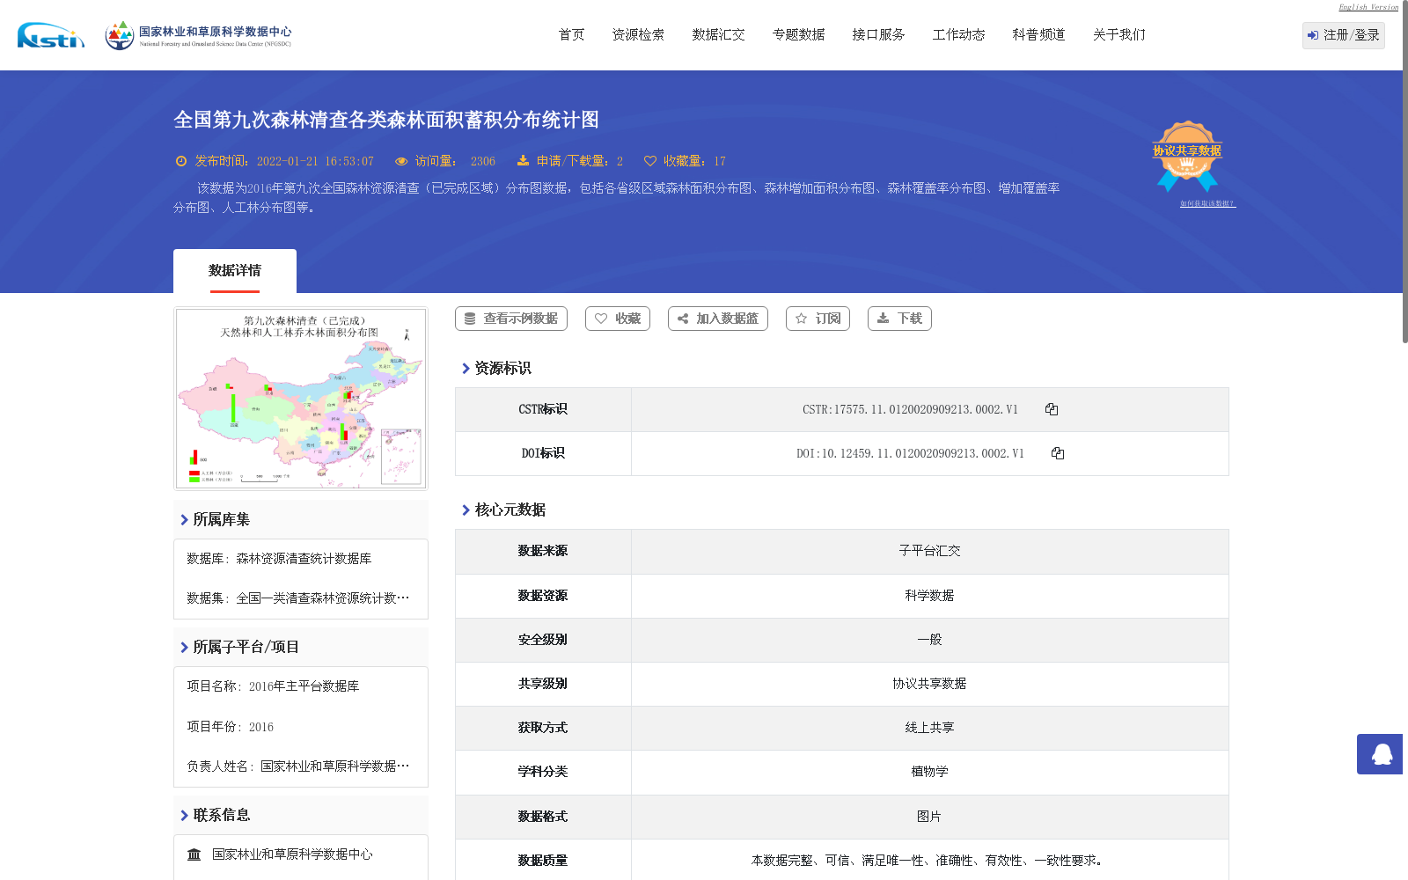Click the 下载 button
The height and width of the screenshot is (880, 1408).
point(899,319)
